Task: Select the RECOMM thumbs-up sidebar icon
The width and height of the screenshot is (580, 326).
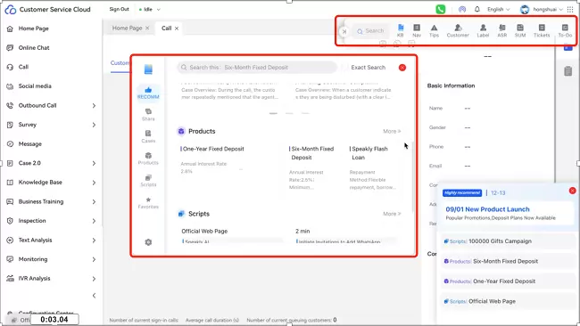Action: [148, 93]
